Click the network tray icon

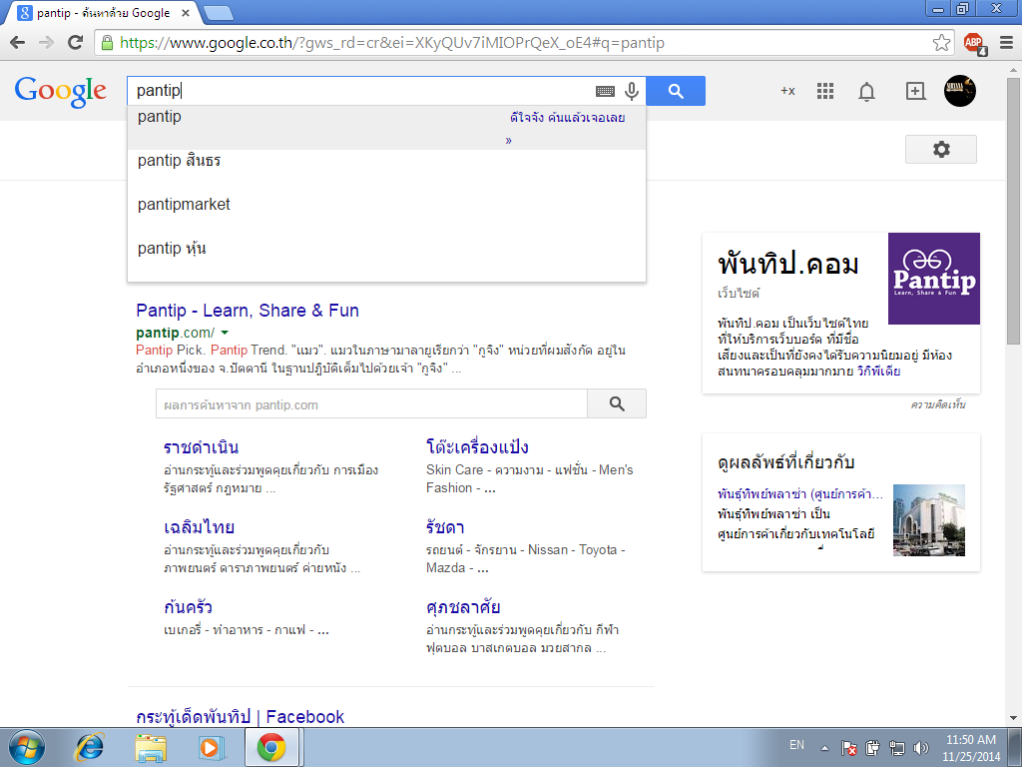click(x=897, y=747)
